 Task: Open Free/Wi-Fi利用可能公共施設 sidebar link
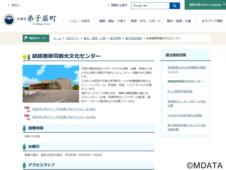(x=185, y=116)
